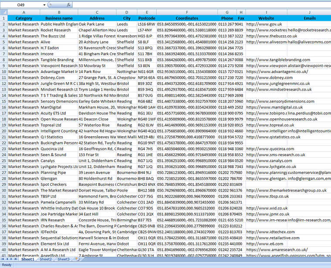Click the formula bar input area
Viewport: 331px width, 268px height.
(x=202, y=5)
